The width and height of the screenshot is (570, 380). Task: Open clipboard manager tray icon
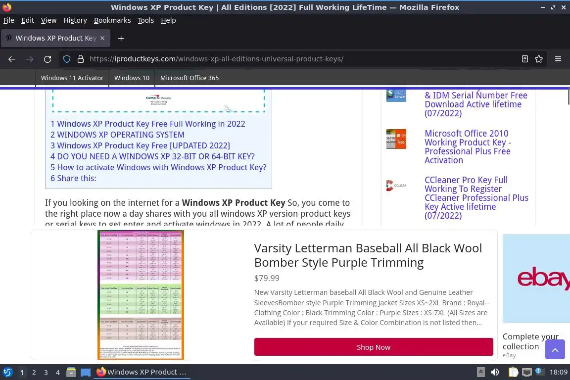point(513,372)
